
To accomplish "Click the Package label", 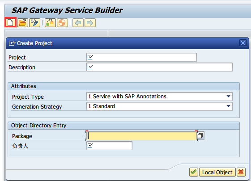I will [22, 136].
